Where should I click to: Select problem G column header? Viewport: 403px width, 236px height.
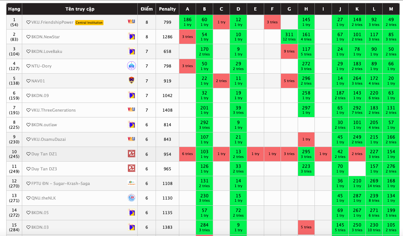point(289,9)
